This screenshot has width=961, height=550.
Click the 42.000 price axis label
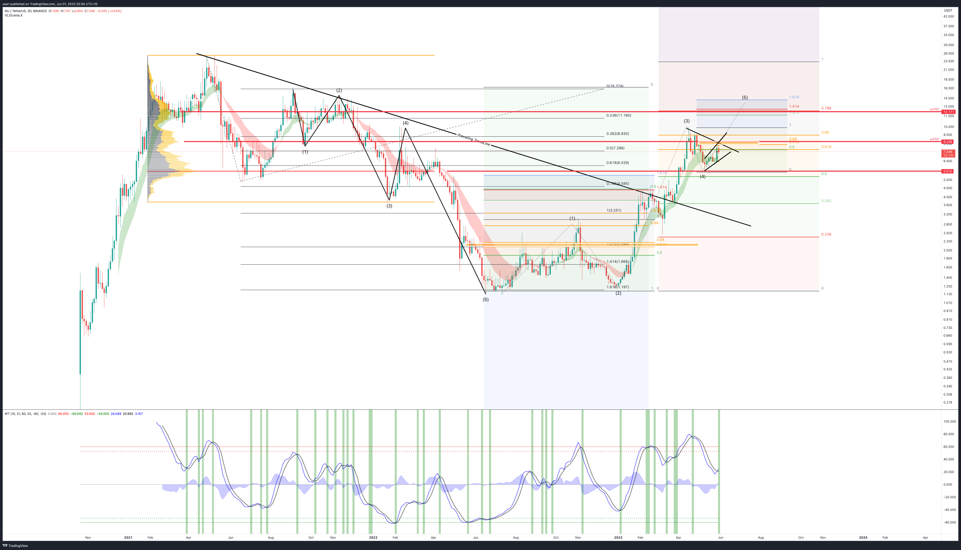pos(949,17)
